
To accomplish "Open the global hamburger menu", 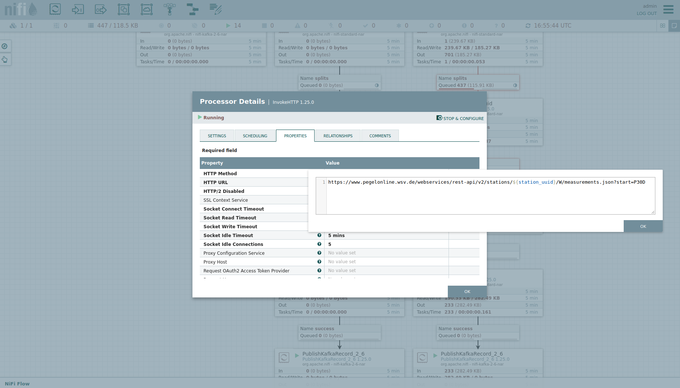I will click(x=668, y=9).
